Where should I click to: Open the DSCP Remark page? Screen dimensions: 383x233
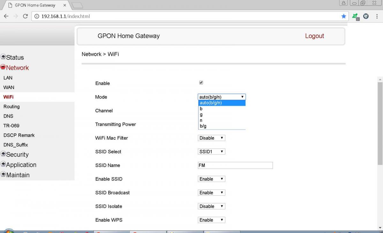coord(19,135)
